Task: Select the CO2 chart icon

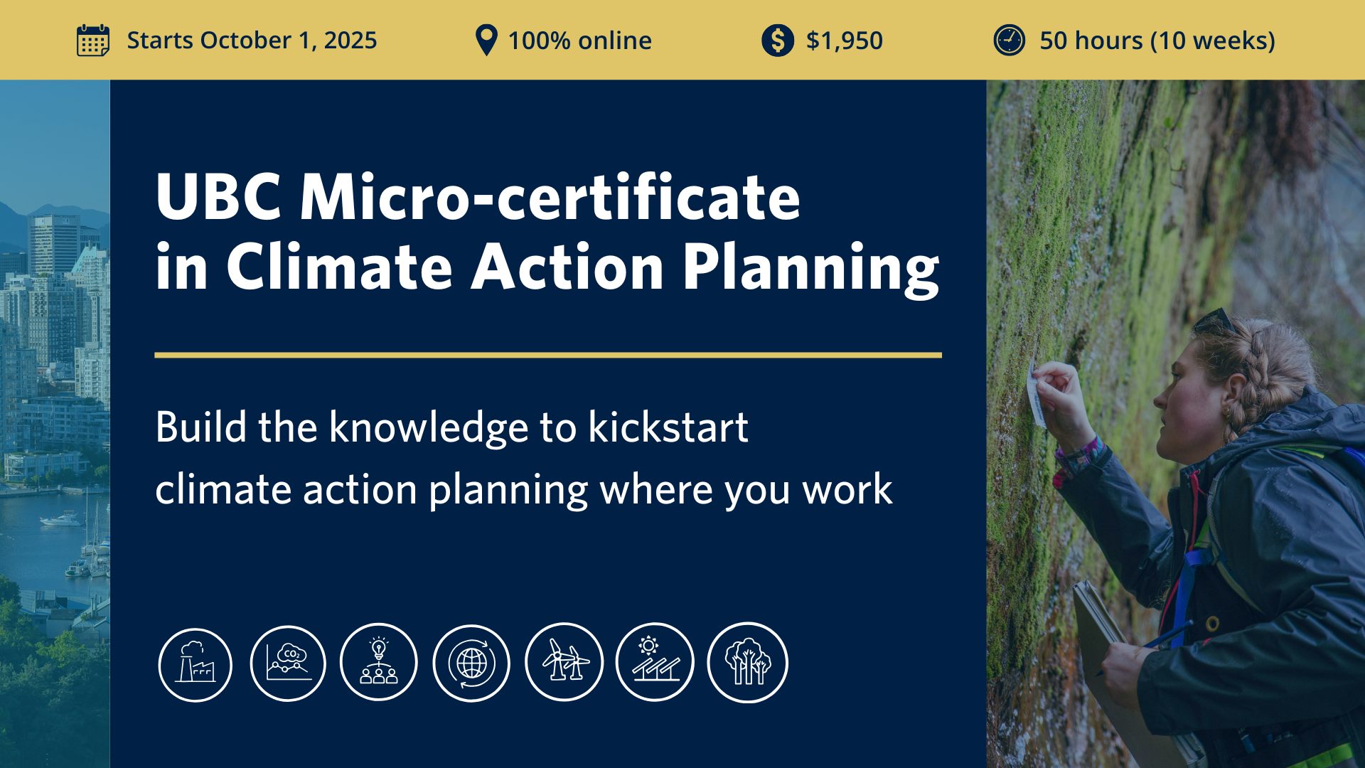Action: click(x=288, y=663)
